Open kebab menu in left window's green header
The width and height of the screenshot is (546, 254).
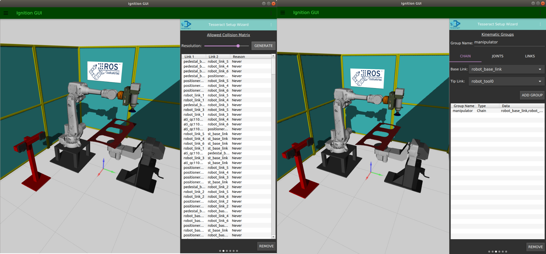click(271, 13)
